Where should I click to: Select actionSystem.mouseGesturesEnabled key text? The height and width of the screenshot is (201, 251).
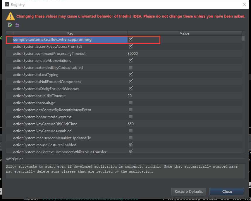(45, 145)
